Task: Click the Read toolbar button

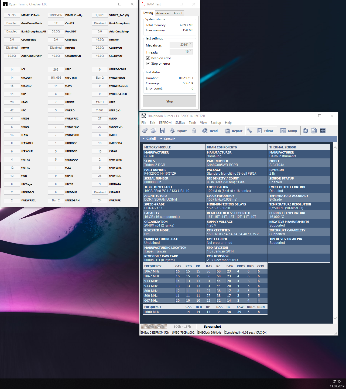Action: [x=210, y=131]
